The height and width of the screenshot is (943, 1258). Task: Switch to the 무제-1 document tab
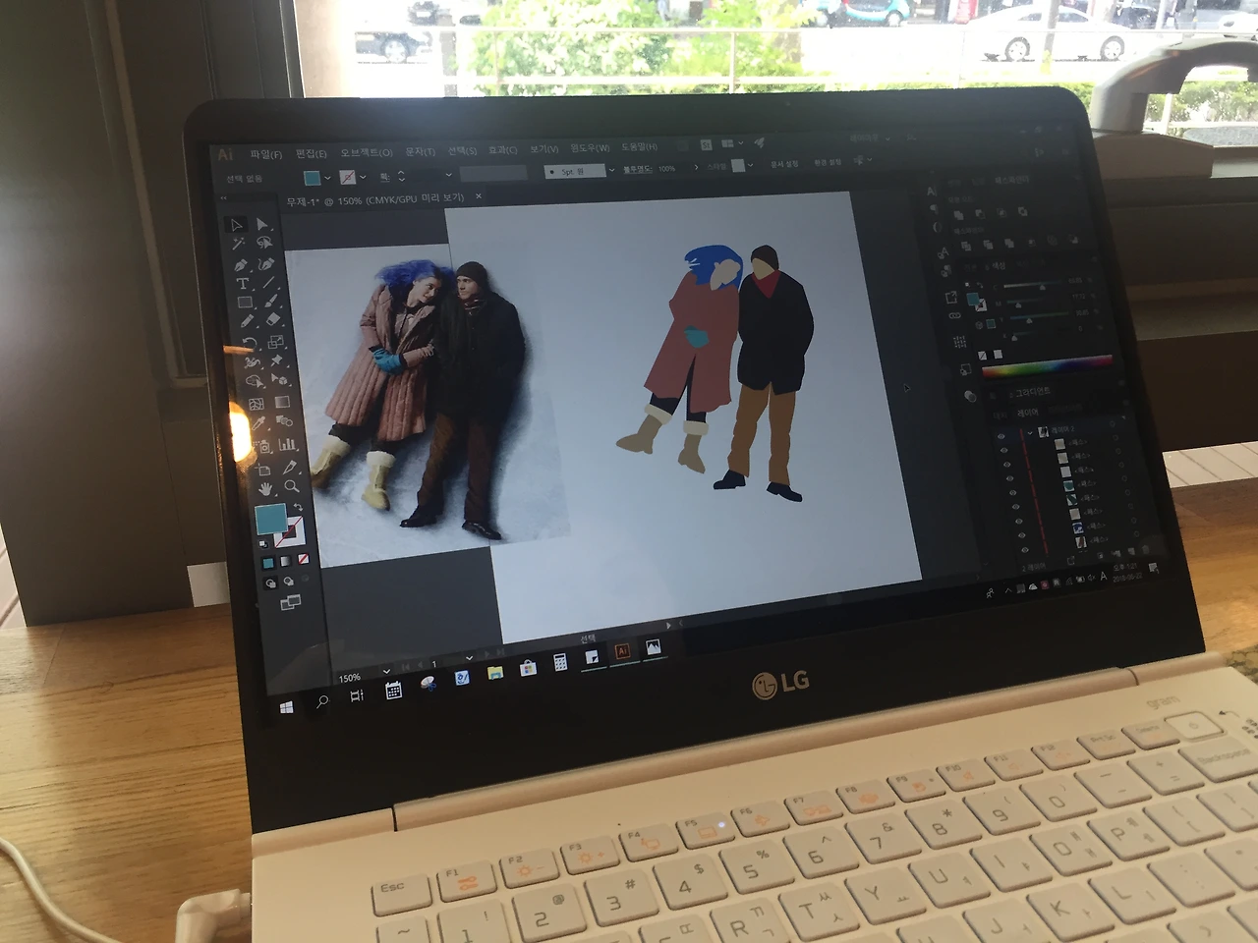point(374,199)
